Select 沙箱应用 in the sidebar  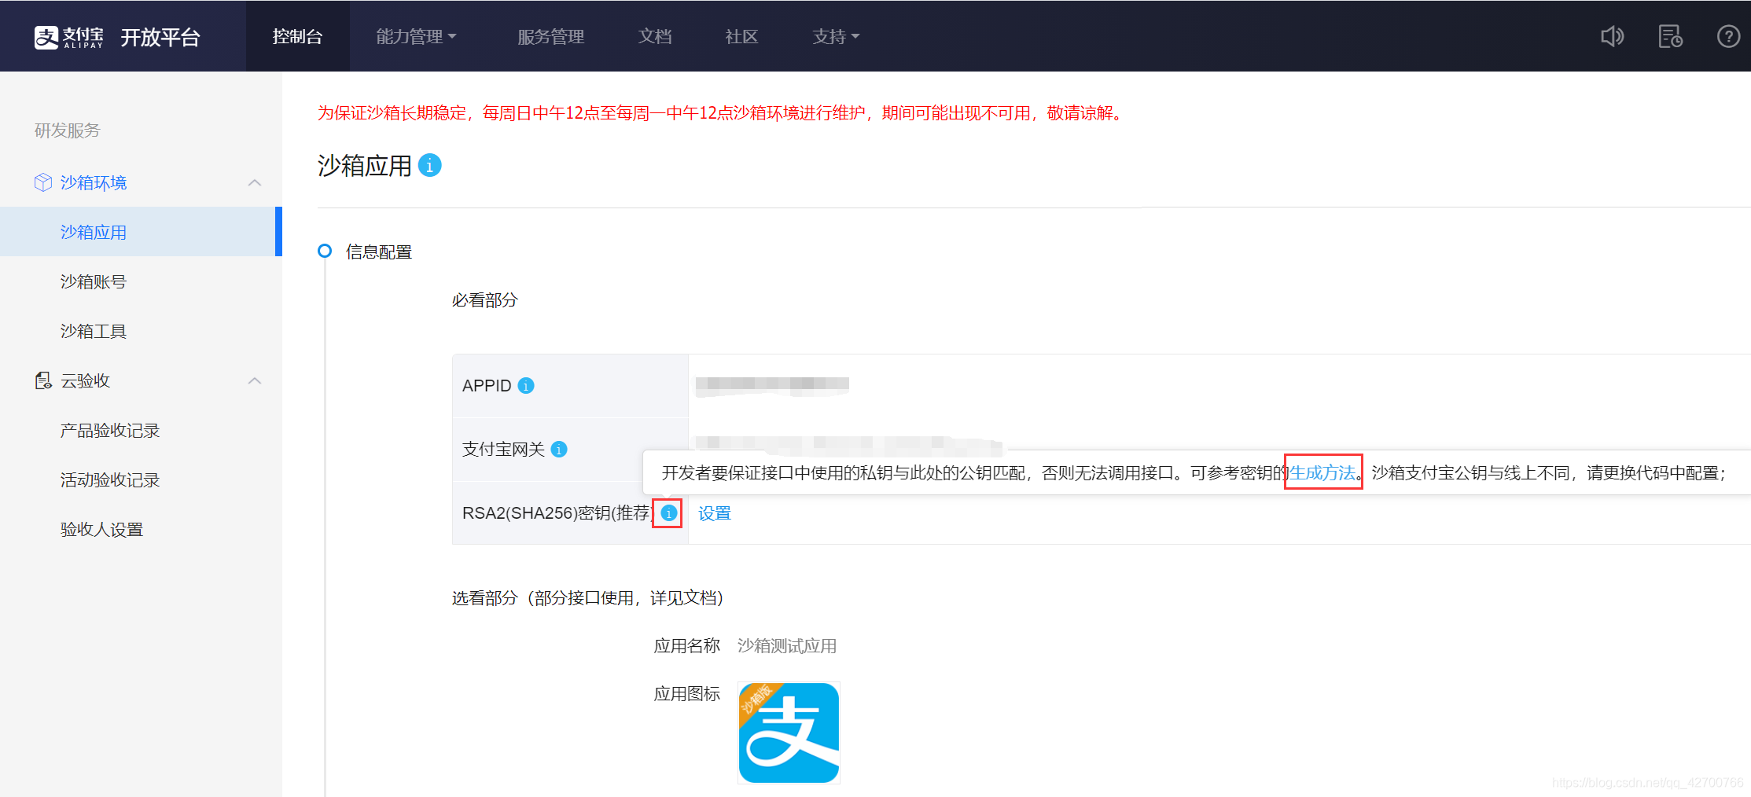point(141,232)
